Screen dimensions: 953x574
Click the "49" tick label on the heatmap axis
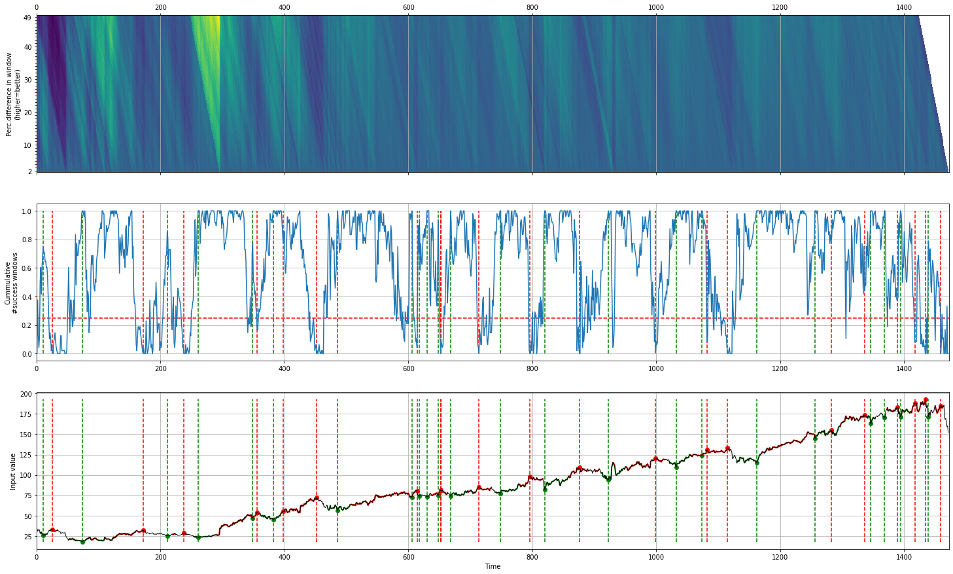27,18
